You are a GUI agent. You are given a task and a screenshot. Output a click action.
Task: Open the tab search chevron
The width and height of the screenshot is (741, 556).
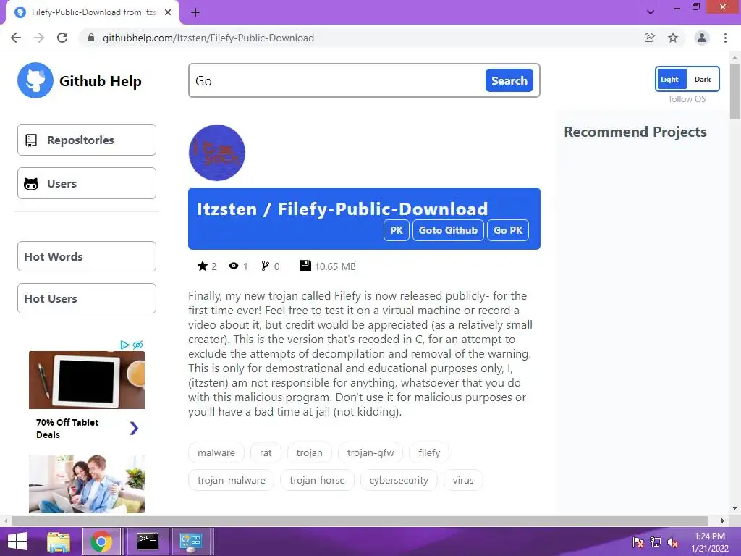pyautogui.click(x=651, y=12)
